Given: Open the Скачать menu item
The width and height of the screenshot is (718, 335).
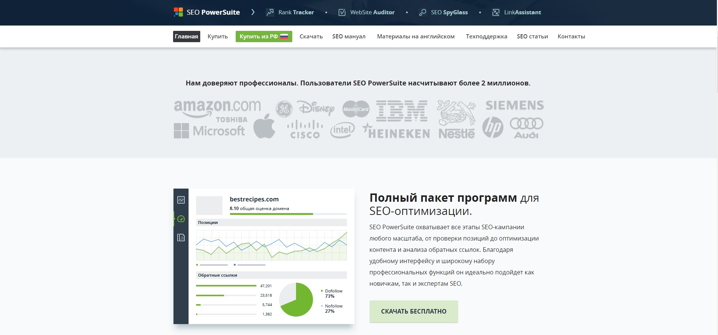Looking at the screenshot, I should pos(311,37).
